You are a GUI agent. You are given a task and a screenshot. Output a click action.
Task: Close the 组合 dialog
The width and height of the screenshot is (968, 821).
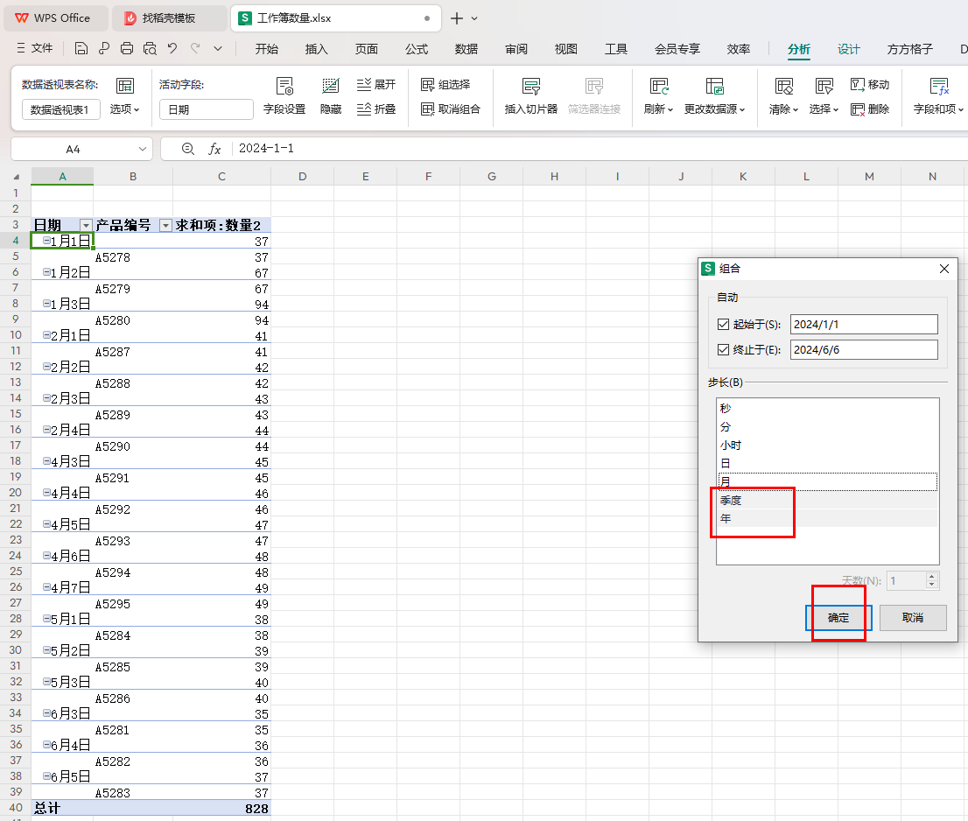(x=943, y=269)
